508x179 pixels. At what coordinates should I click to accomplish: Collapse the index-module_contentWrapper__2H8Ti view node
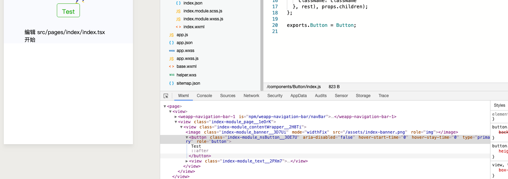click(181, 127)
